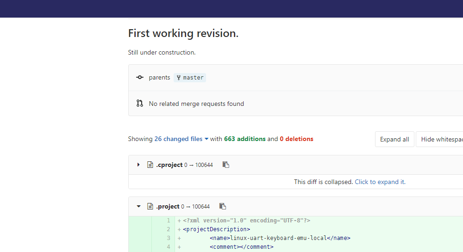463x252 pixels.
Task: Click the .project file document icon
Action: (x=150, y=206)
